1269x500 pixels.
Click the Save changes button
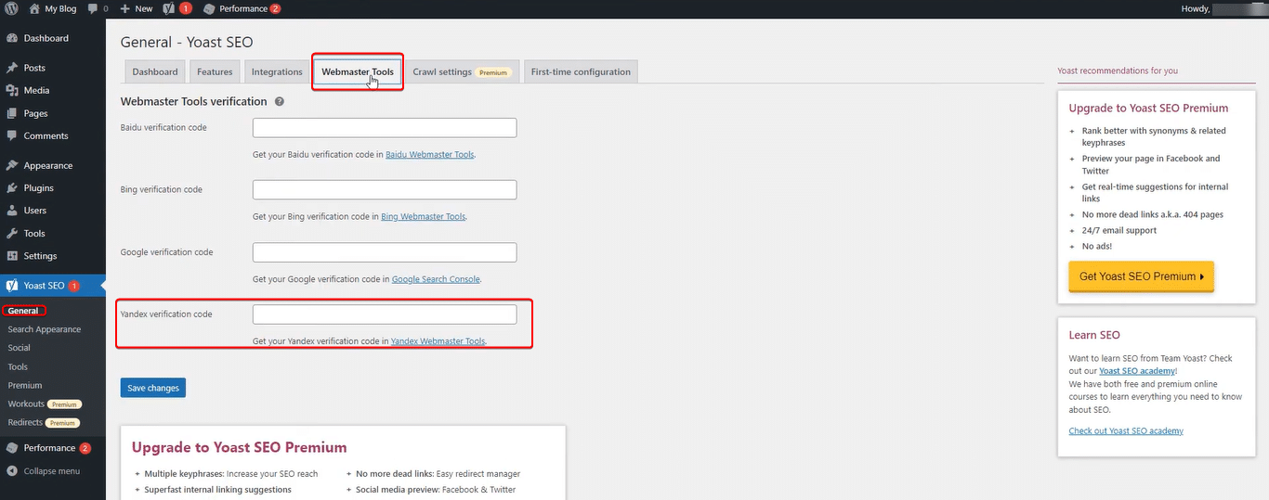pos(153,388)
